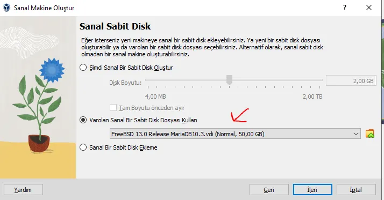This screenshot has width=384, height=200.
Task: Click the 4,00 MB slider minimum label
Action: 155,97
